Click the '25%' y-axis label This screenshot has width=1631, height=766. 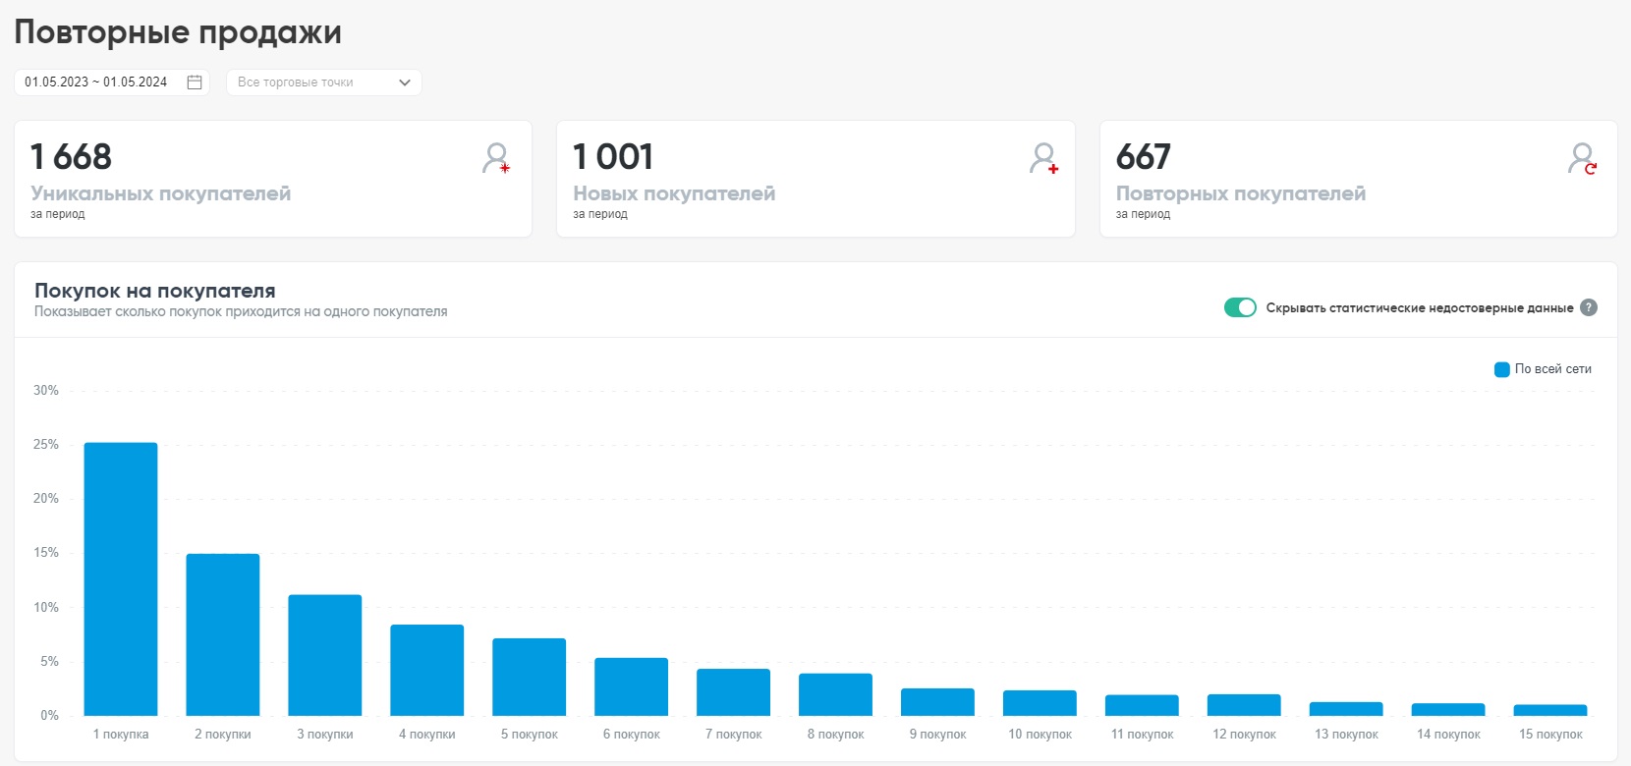click(x=46, y=445)
